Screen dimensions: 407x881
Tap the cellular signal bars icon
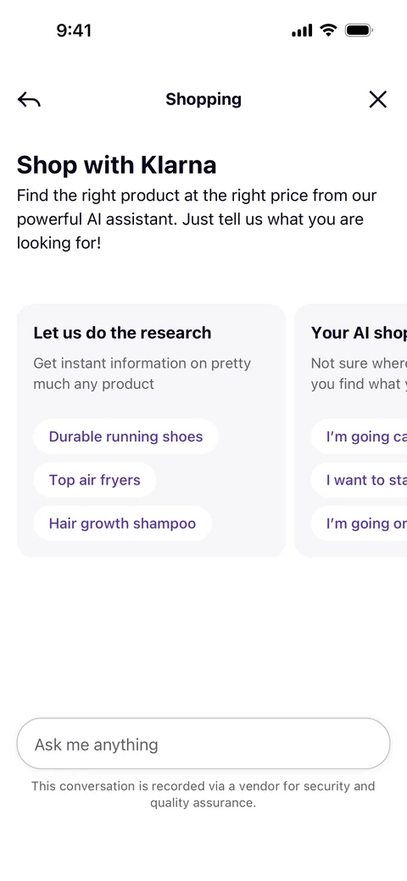[x=302, y=30]
